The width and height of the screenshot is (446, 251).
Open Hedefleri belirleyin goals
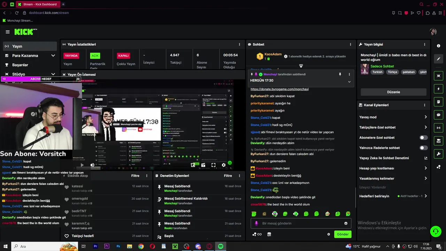pyautogui.click(x=393, y=196)
